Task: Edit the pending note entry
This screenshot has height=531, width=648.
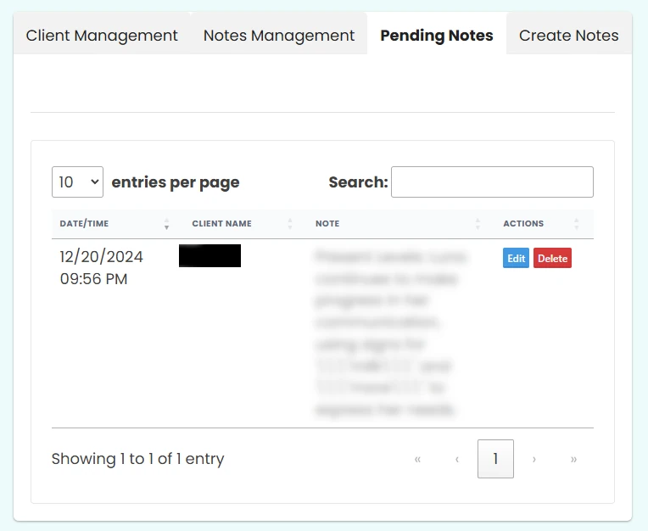Action: click(516, 259)
